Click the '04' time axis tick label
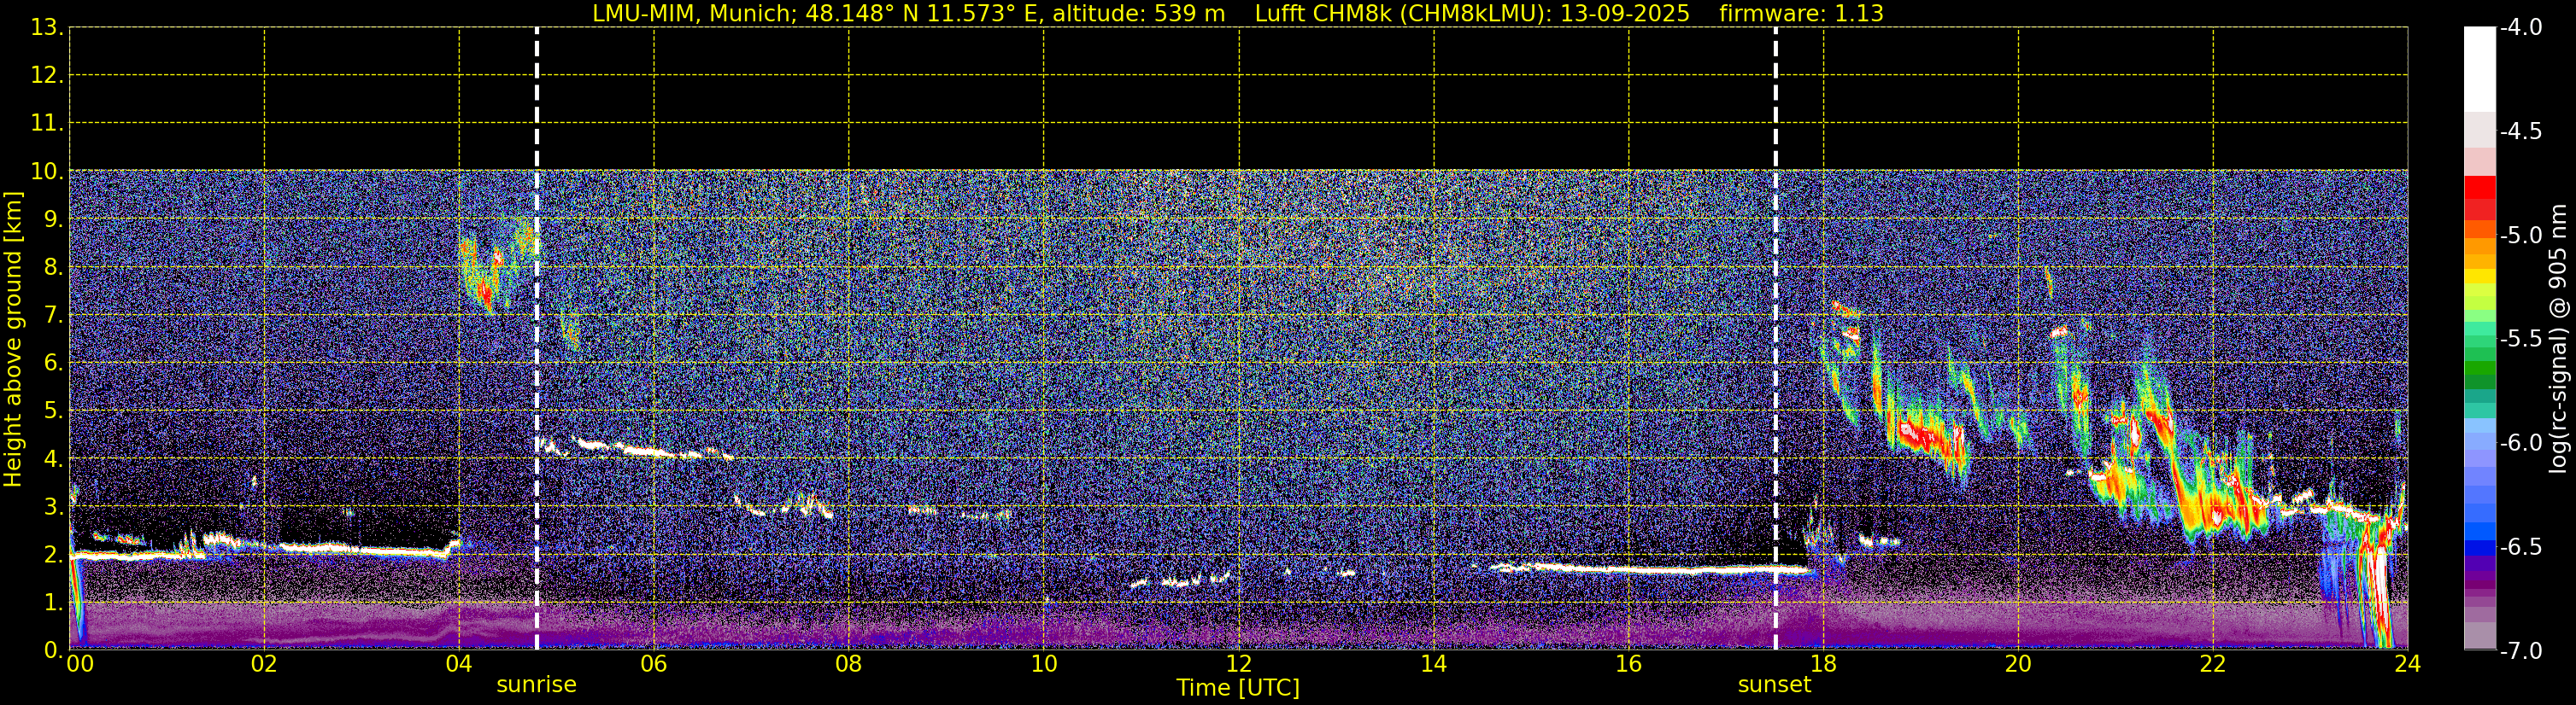Image resolution: width=2576 pixels, height=705 pixels. click(x=459, y=664)
